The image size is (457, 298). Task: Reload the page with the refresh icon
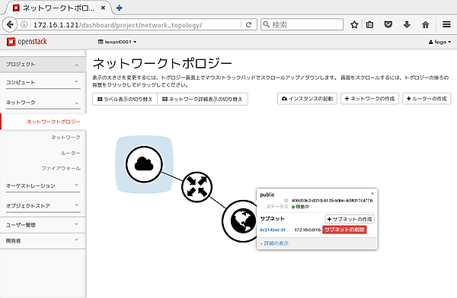[248, 25]
